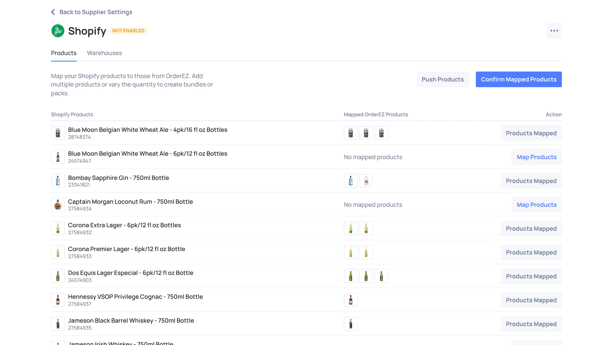Image resolution: width=613 pixels, height=345 pixels.
Task: Click the 'Action' column header
Action: click(x=554, y=115)
